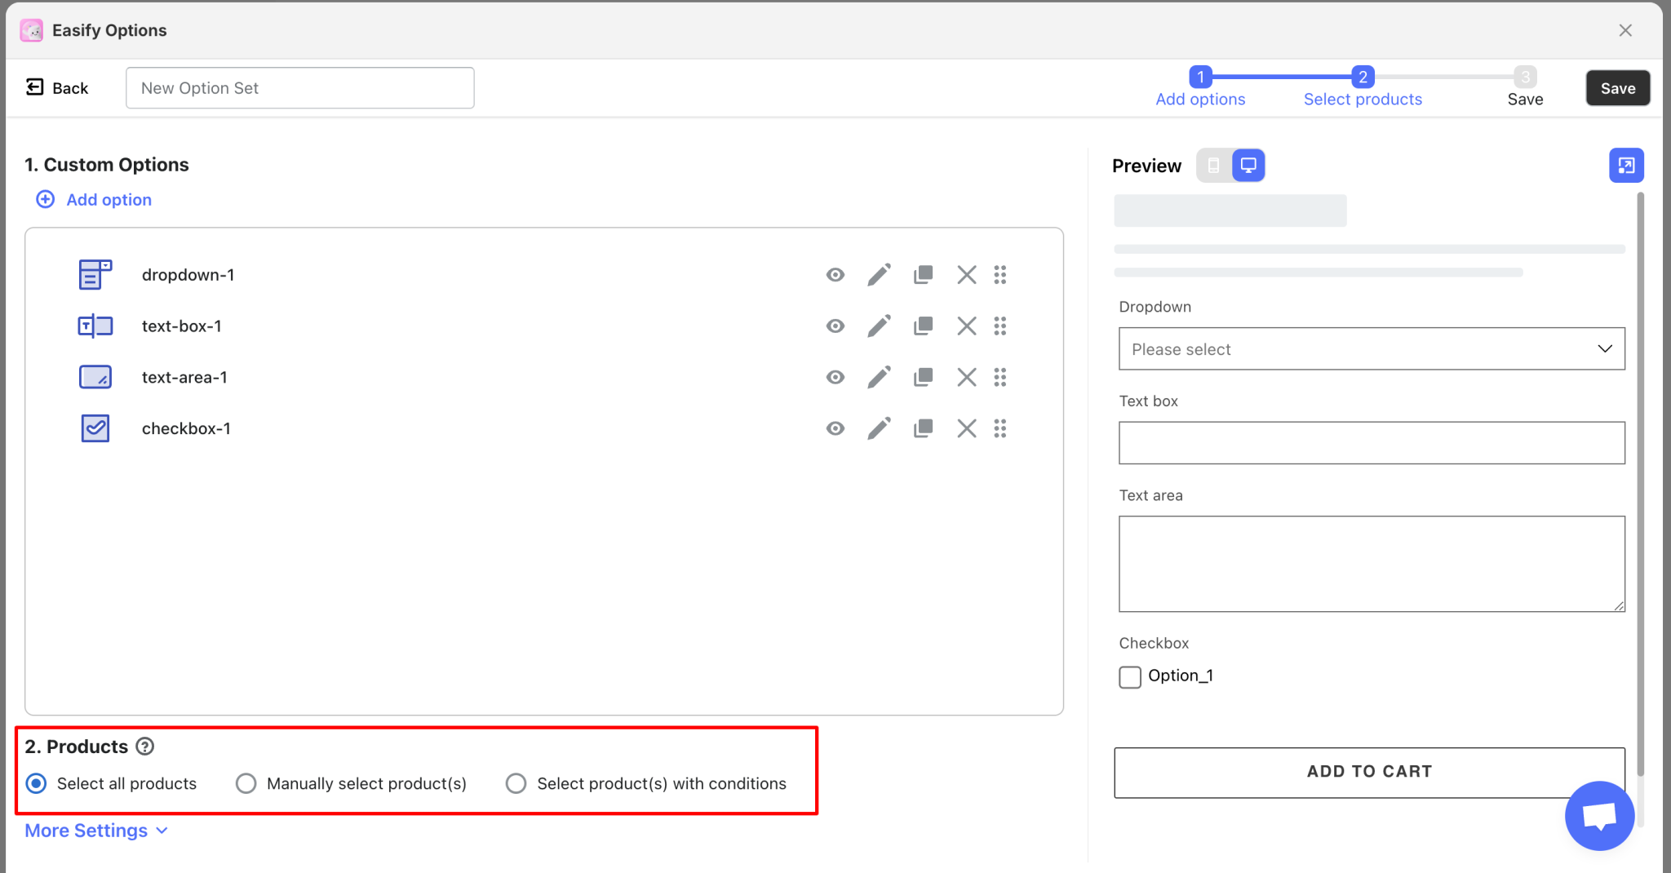Expand More Settings

(x=85, y=830)
